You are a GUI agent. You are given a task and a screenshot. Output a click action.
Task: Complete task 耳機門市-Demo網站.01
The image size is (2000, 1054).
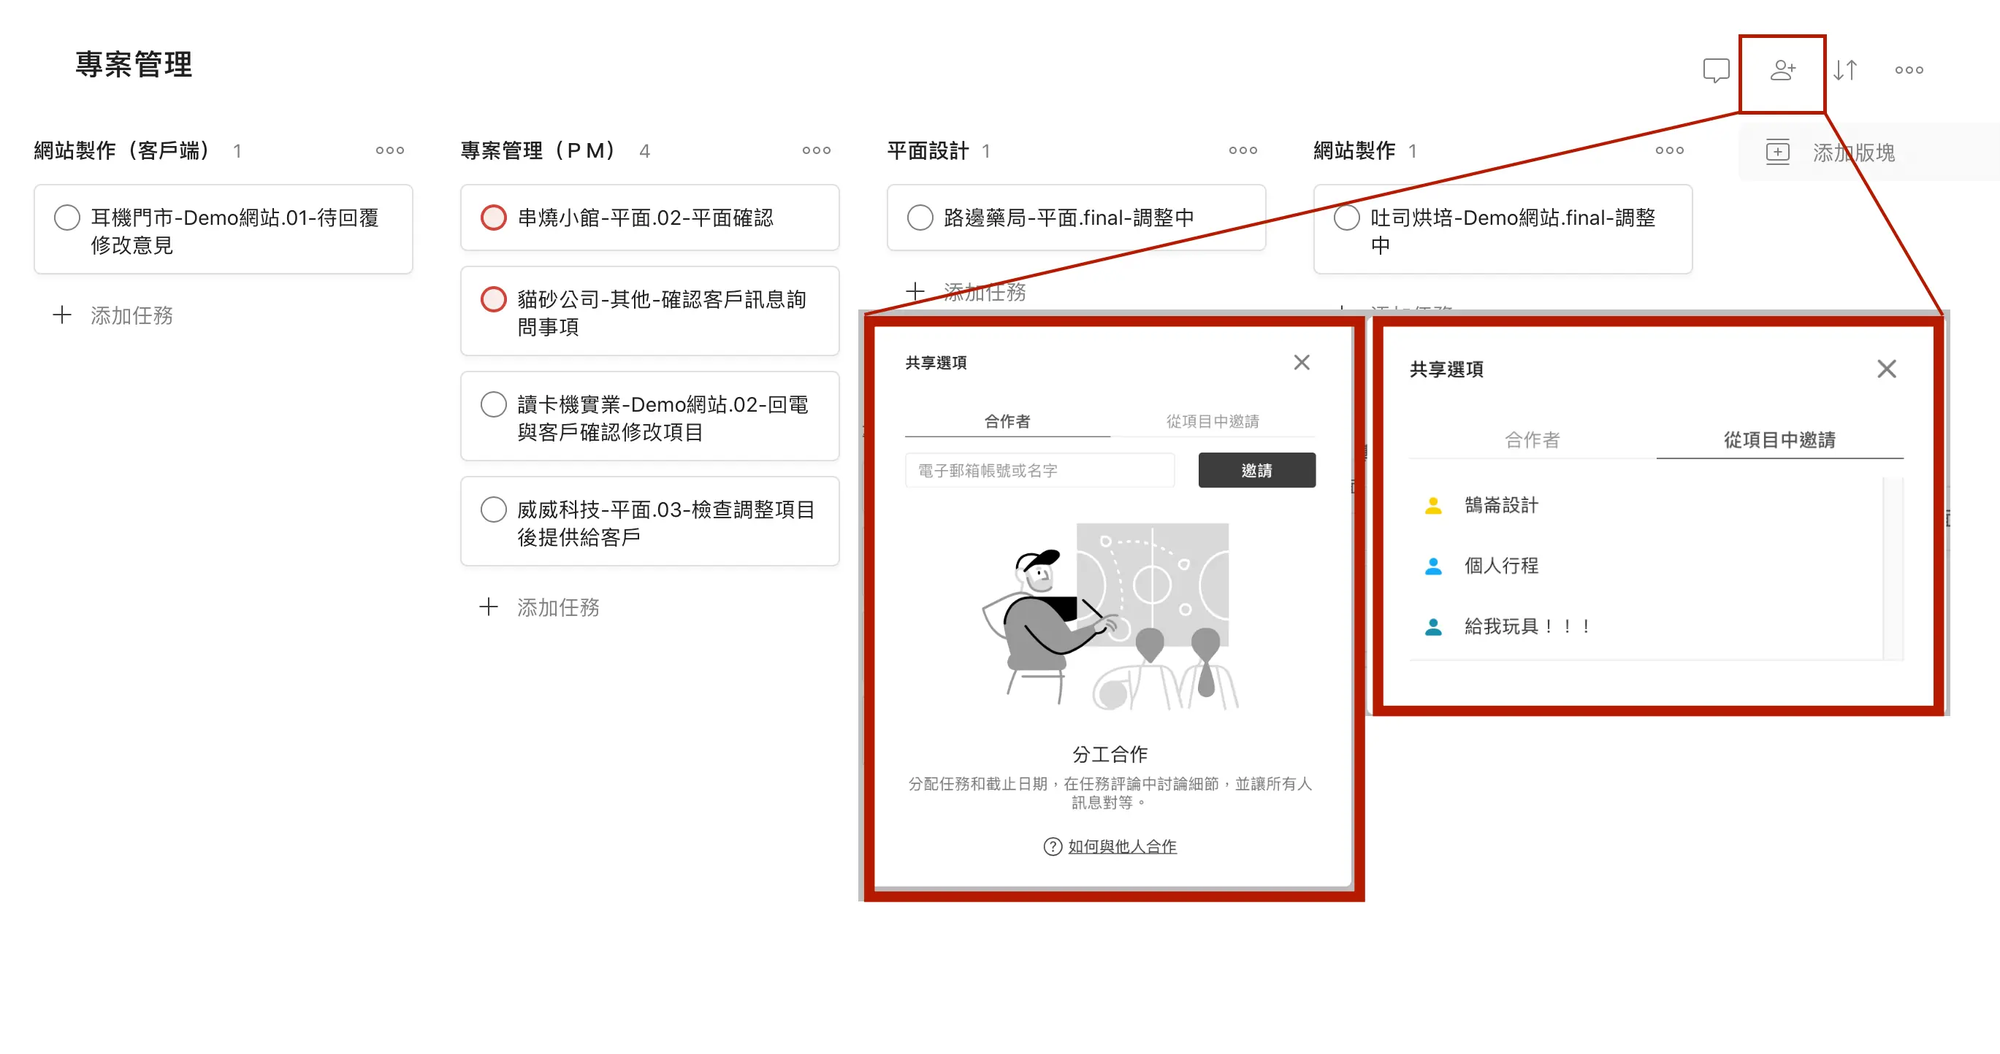[x=67, y=218]
